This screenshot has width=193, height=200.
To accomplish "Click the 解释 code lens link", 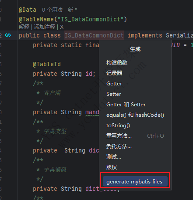I will (24, 27).
